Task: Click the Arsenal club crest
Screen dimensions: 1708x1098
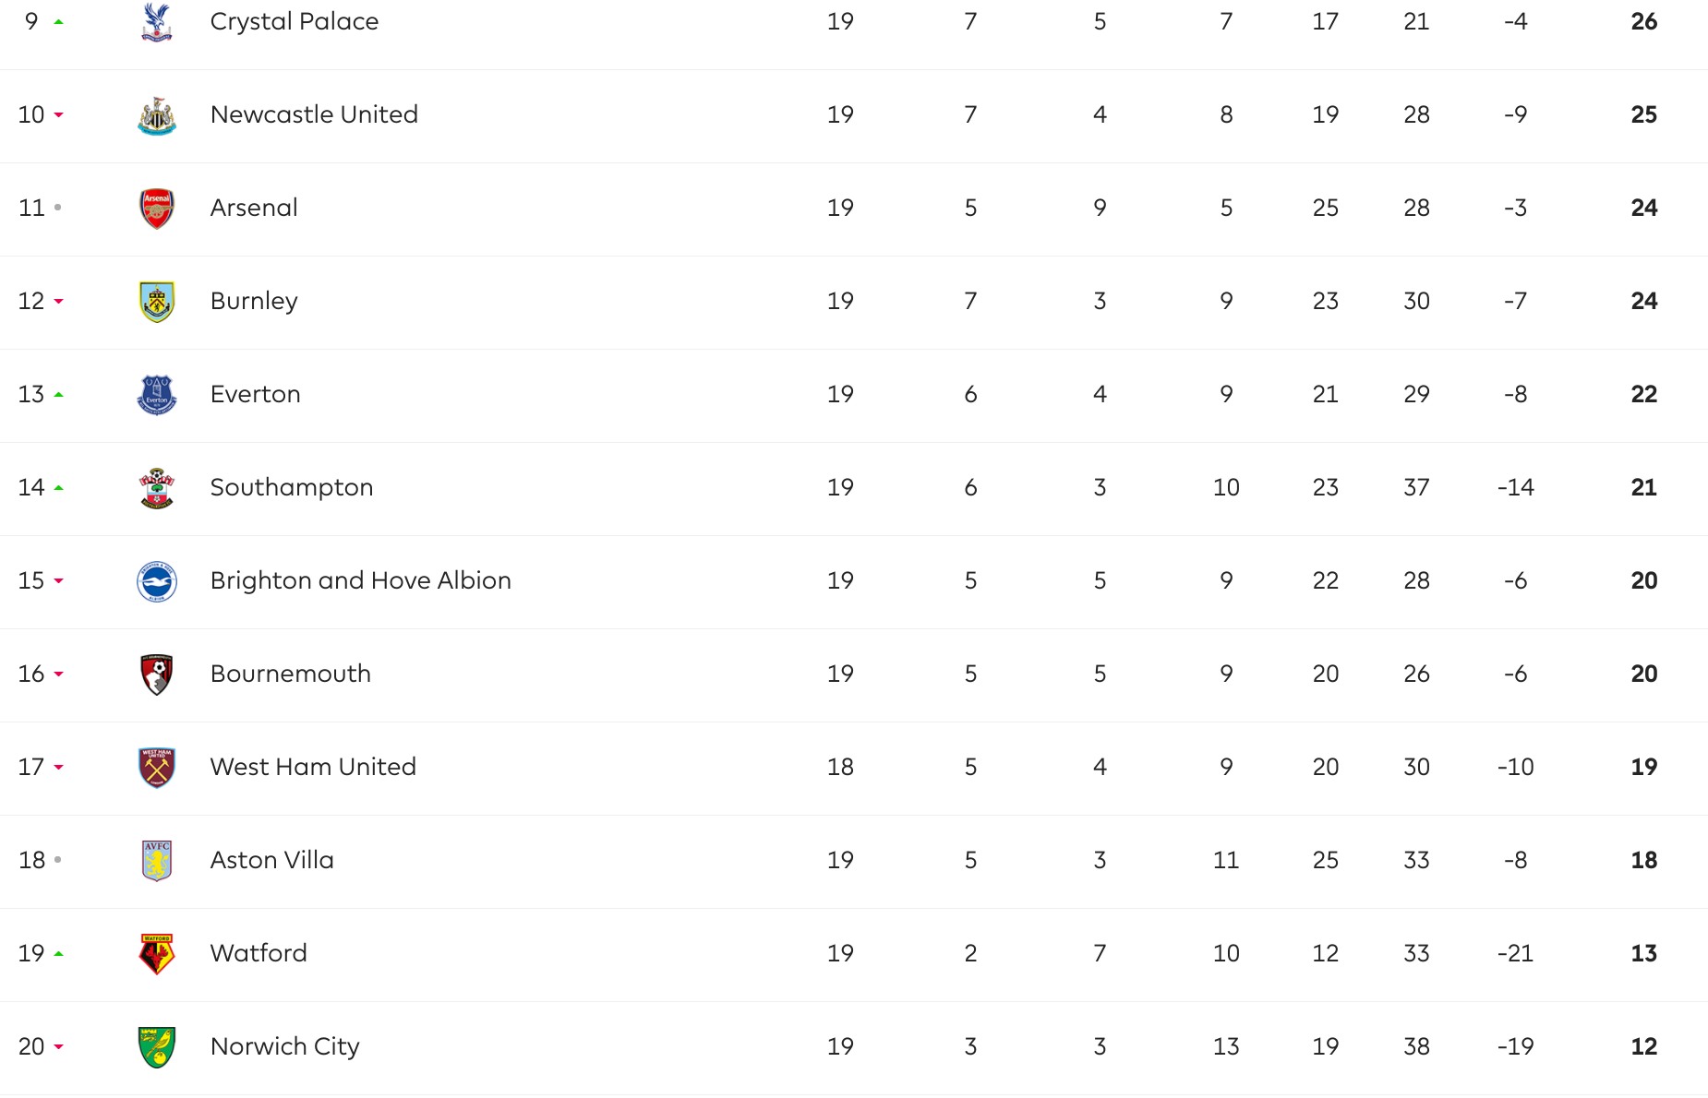Action: coord(157,209)
